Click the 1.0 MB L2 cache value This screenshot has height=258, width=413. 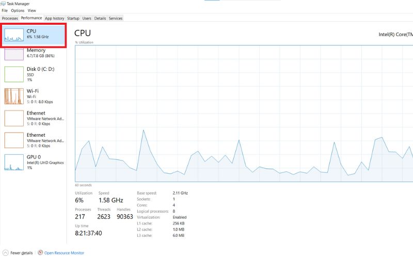coord(179,229)
